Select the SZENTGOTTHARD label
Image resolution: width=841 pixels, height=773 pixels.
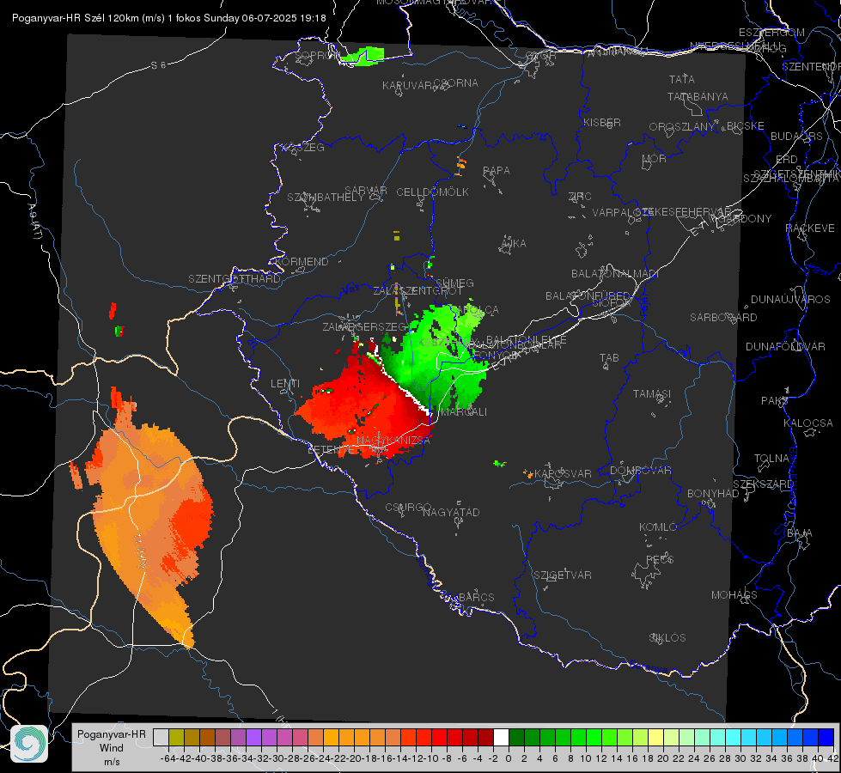coord(235,279)
